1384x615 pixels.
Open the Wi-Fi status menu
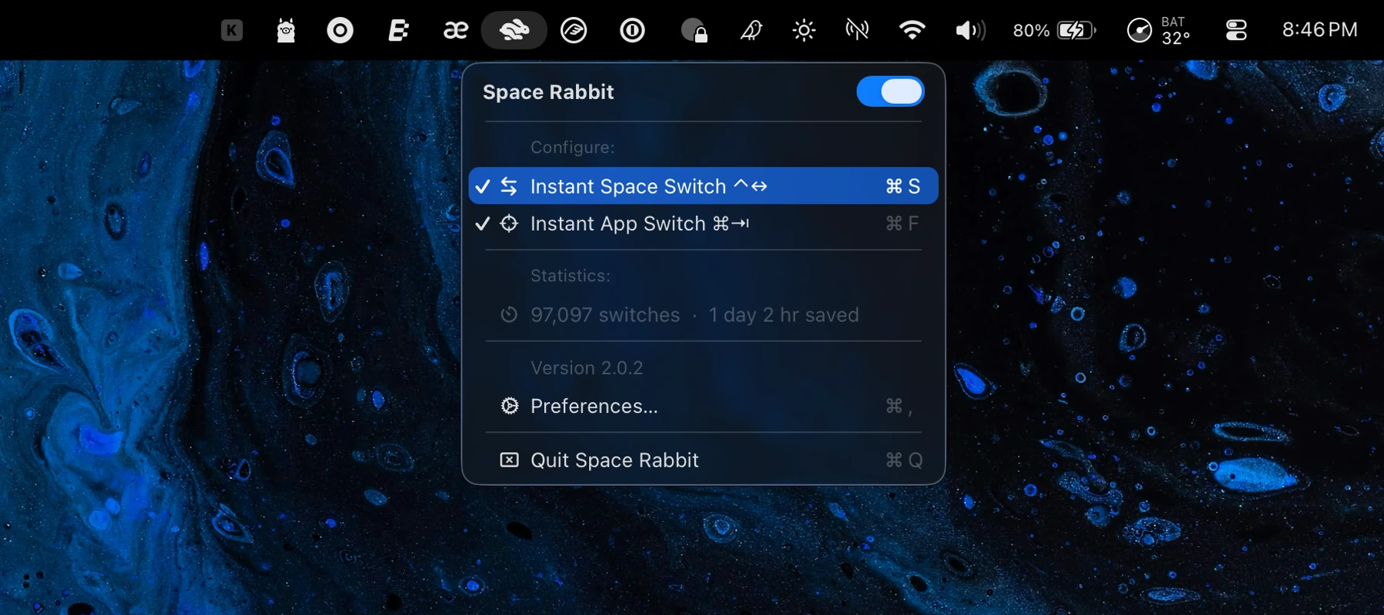[x=912, y=31]
